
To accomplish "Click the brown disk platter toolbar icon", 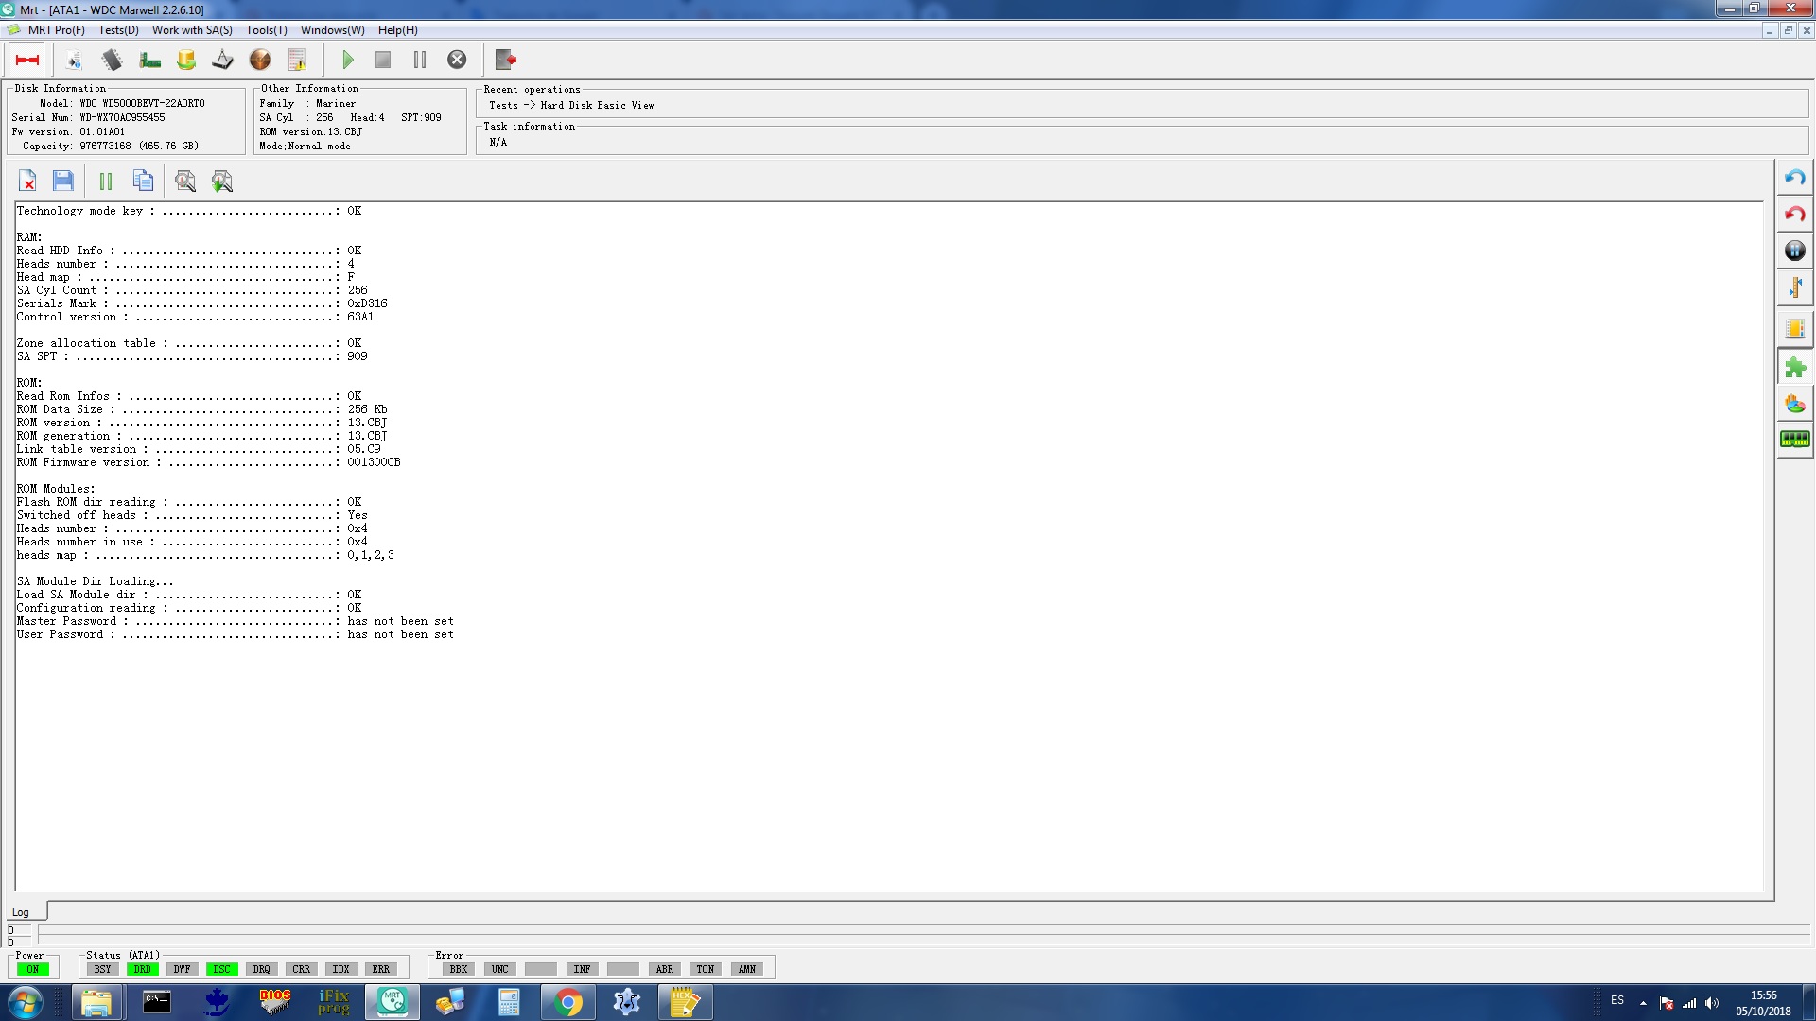I will coord(260,60).
